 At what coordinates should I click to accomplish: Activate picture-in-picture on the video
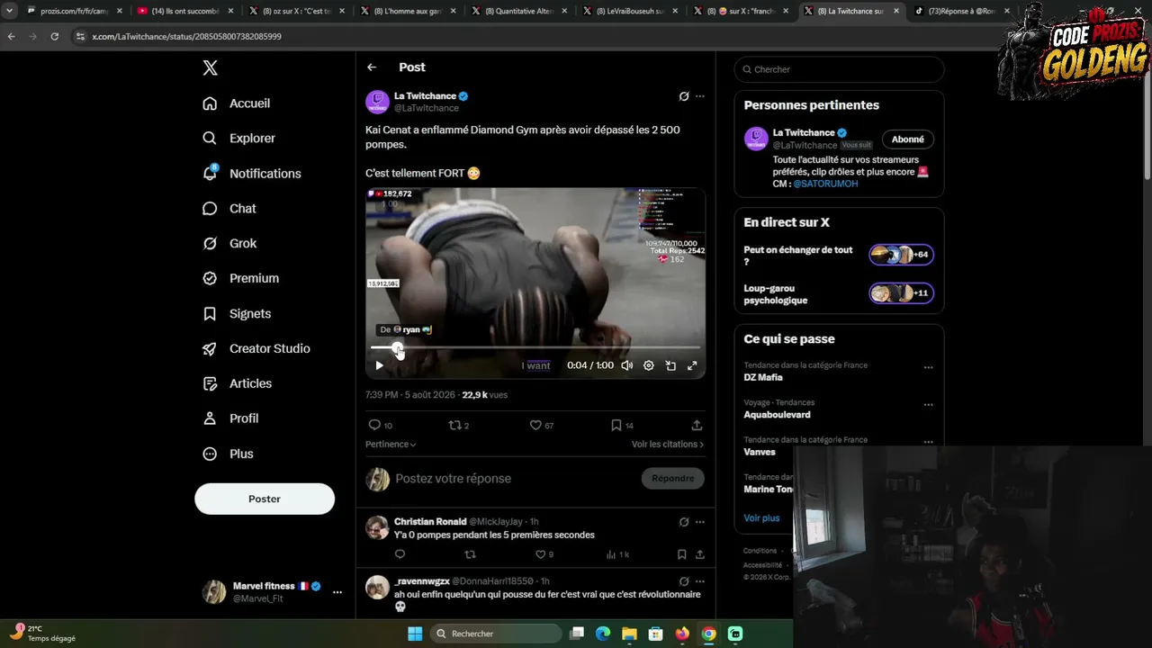670,365
